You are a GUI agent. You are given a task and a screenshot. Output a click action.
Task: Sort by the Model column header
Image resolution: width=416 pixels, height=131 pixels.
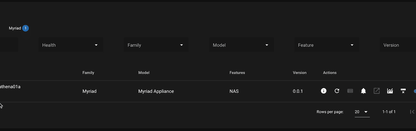click(144, 72)
